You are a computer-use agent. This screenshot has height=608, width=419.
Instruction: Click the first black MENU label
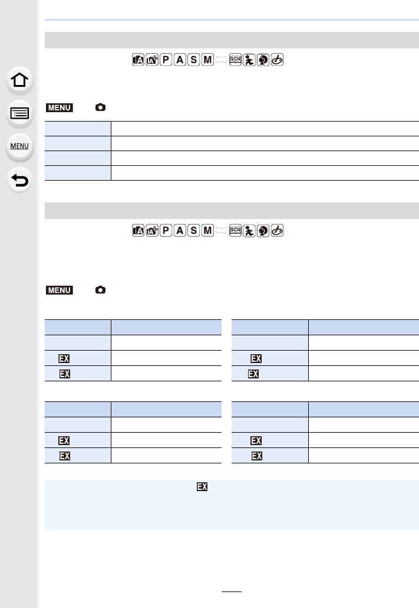tap(58, 108)
